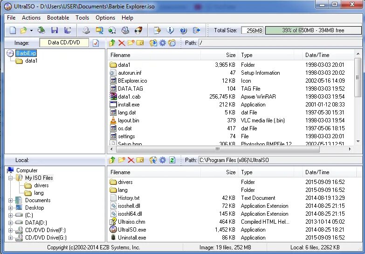Expand the DATA(D:) drive node
The image size is (365, 254).
pyautogui.click(x=10, y=223)
